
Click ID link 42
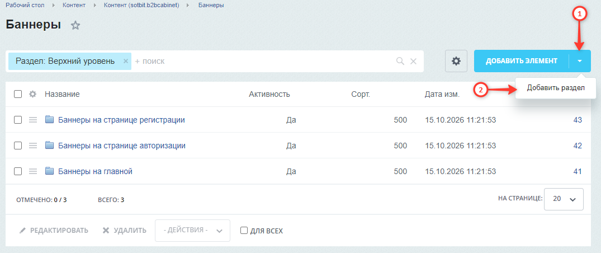point(578,146)
